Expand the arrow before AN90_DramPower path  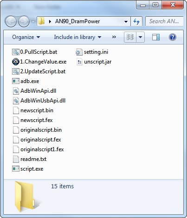point(50,21)
